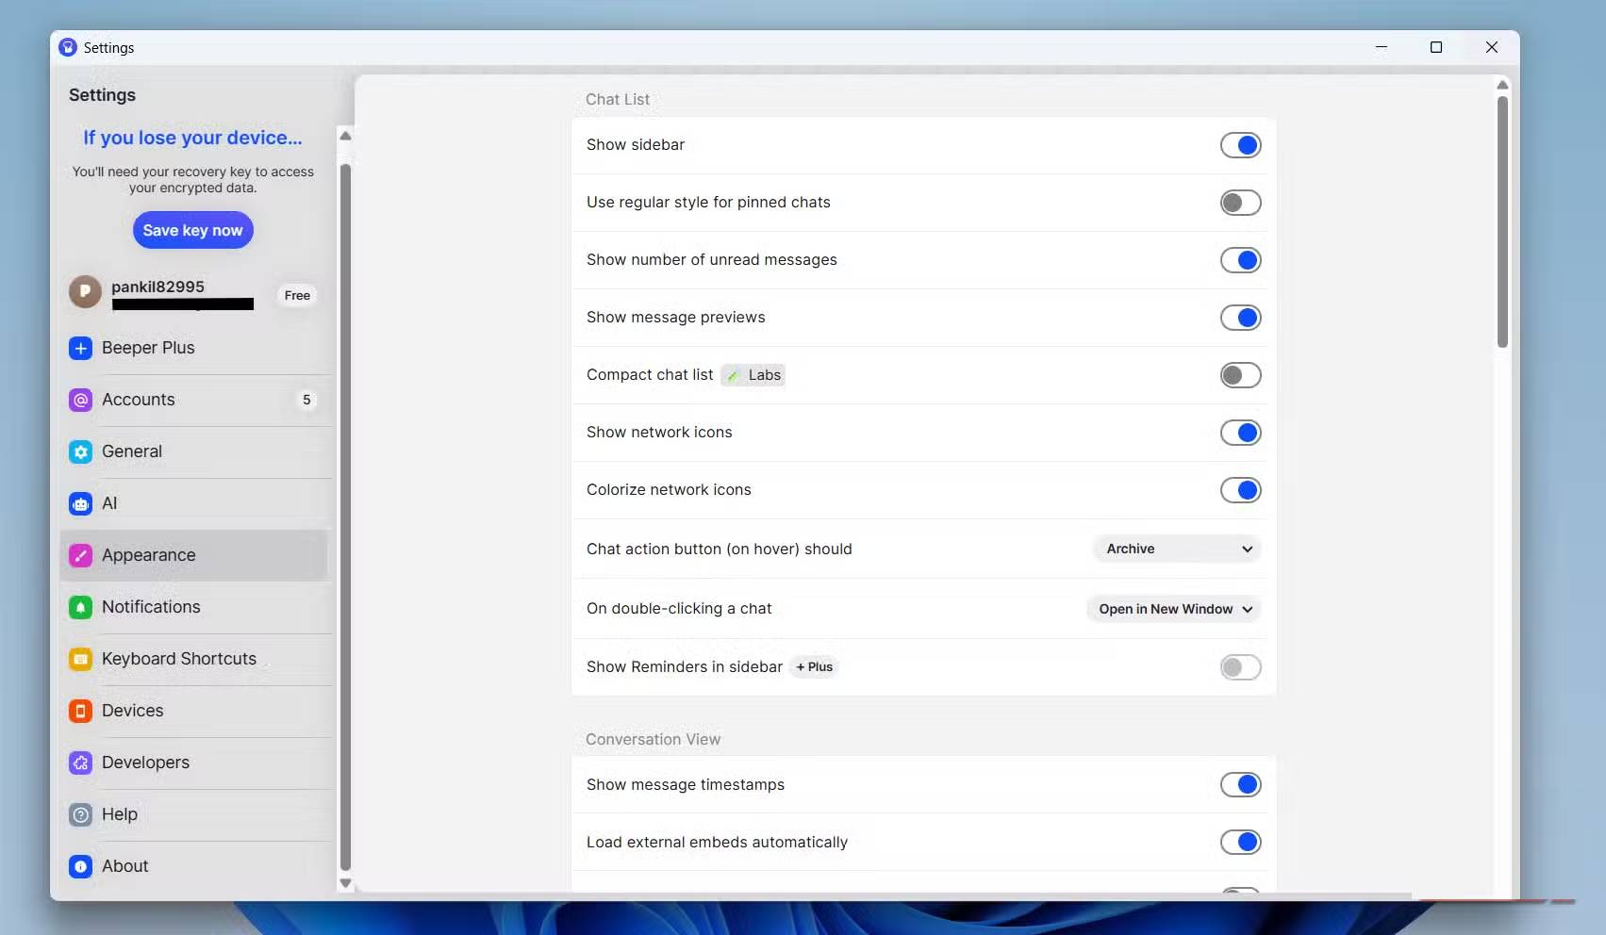This screenshot has width=1606, height=935.
Task: Disable Show message previews
Action: tap(1240, 318)
